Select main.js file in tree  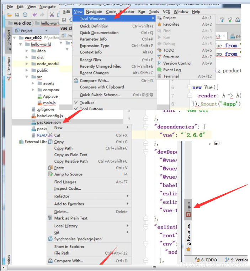[x=47, y=103]
